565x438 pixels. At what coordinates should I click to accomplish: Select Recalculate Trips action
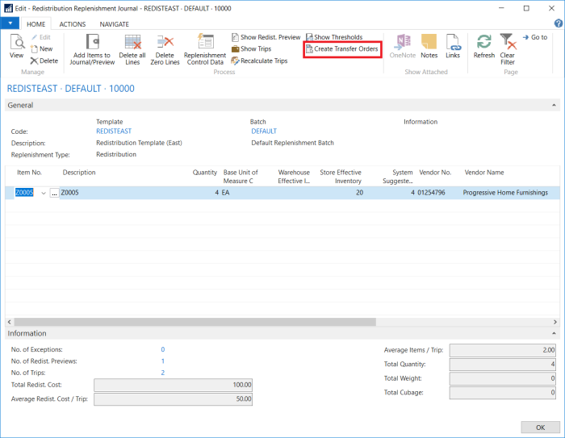pyautogui.click(x=258, y=60)
